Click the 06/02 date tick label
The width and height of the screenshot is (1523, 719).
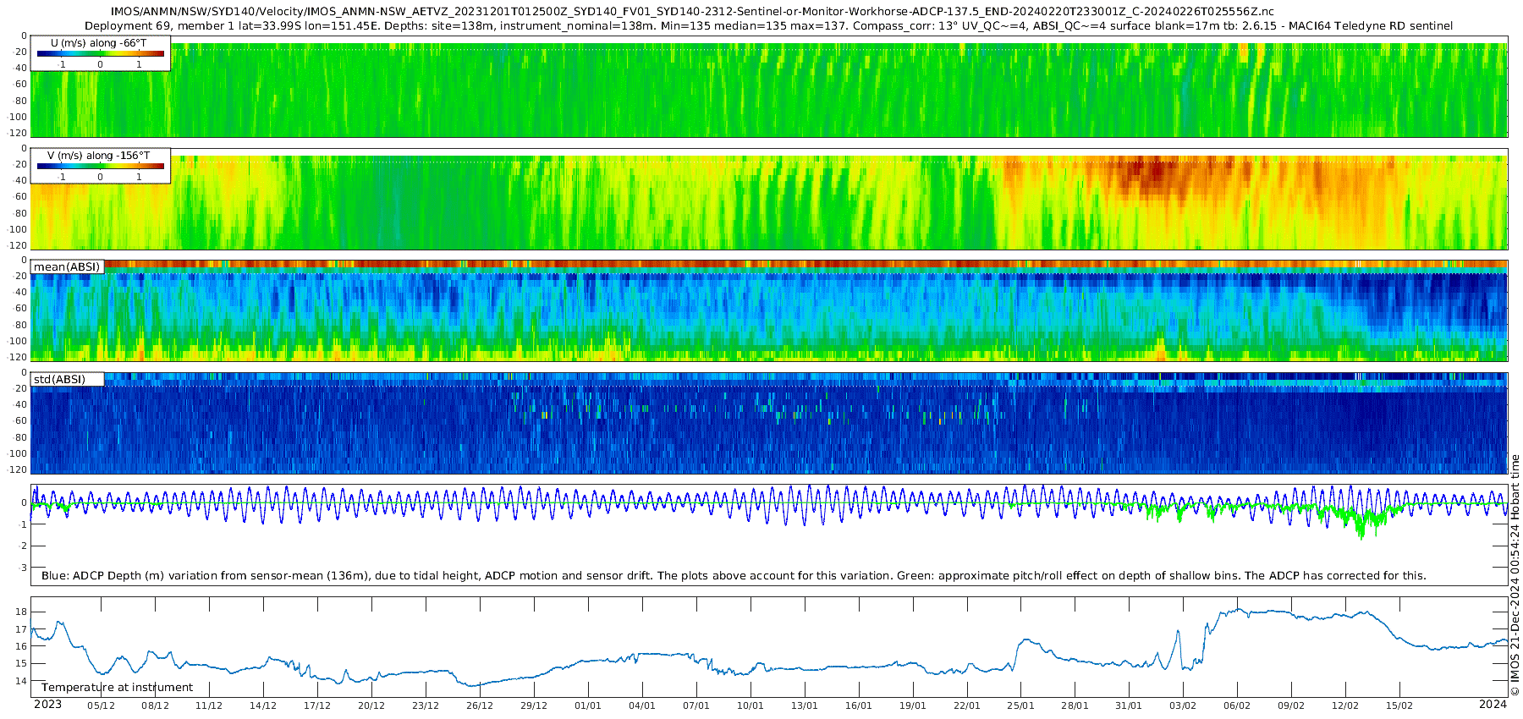coord(1236,705)
